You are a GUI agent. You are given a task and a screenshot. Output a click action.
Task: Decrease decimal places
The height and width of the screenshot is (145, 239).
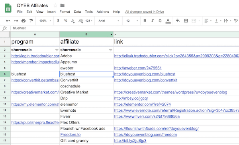coord(73,21)
